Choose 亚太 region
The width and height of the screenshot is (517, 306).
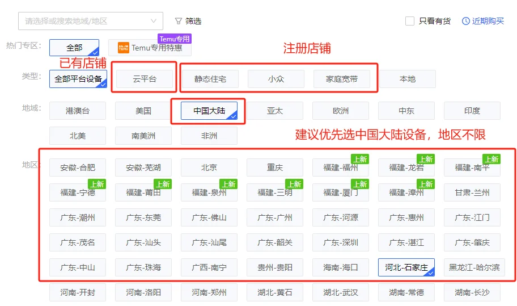[x=274, y=111]
